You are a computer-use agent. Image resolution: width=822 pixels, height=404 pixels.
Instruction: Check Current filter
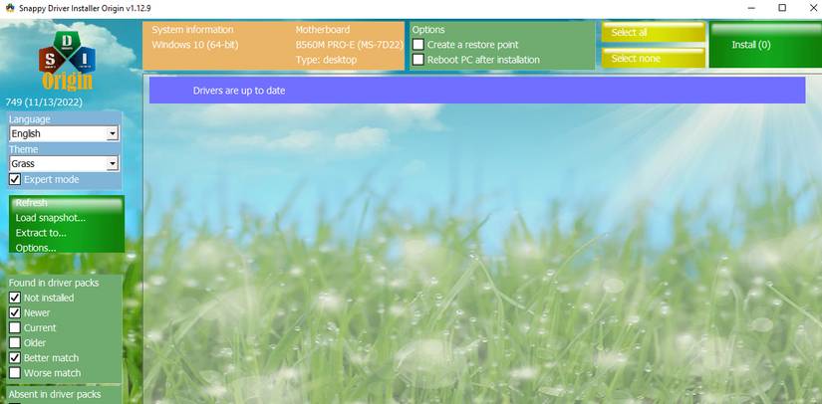coord(15,328)
